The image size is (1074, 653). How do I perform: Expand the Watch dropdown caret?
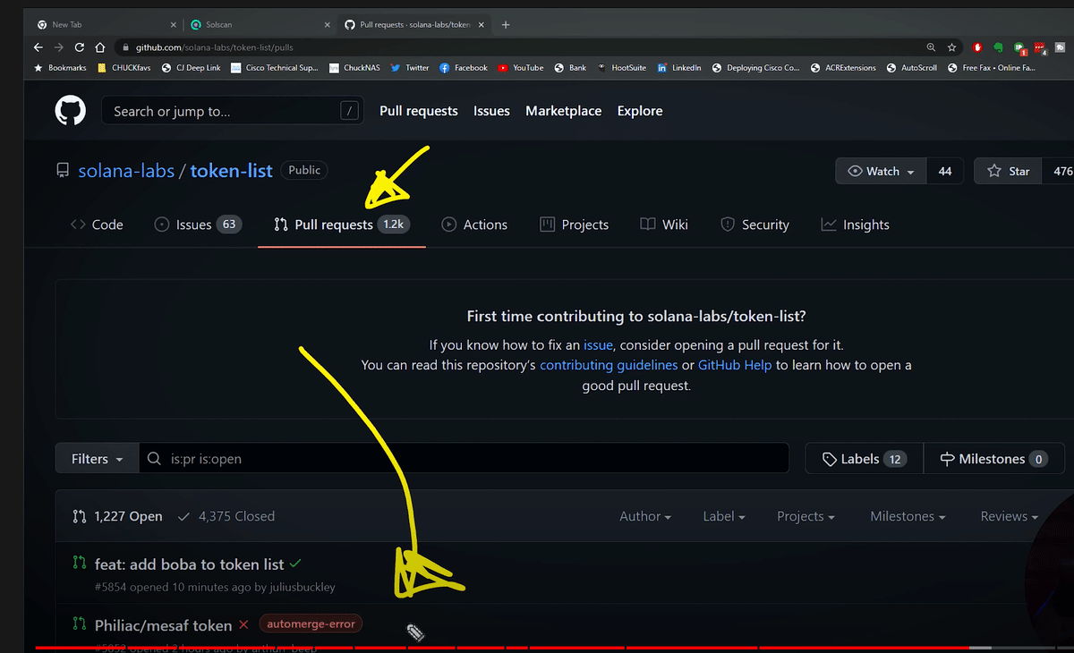click(911, 172)
